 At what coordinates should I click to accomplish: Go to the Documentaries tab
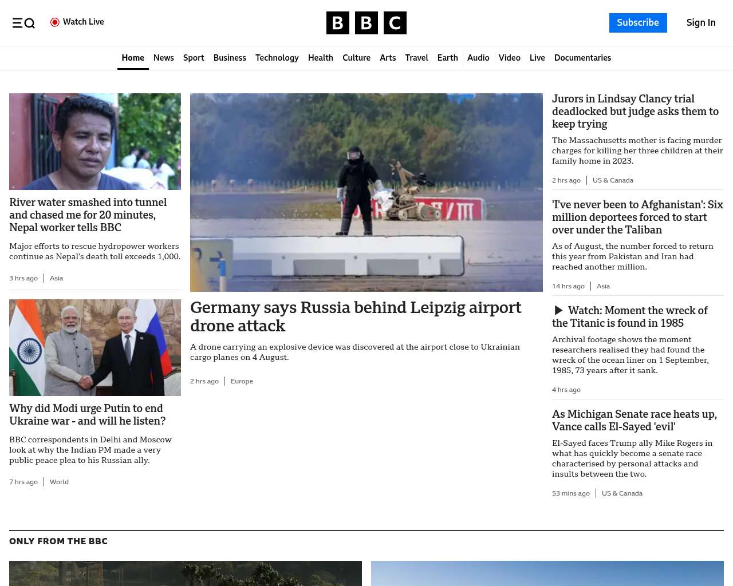(x=582, y=58)
